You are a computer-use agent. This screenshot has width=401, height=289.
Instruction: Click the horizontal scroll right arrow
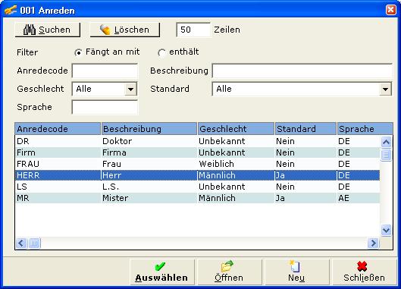(x=373, y=243)
